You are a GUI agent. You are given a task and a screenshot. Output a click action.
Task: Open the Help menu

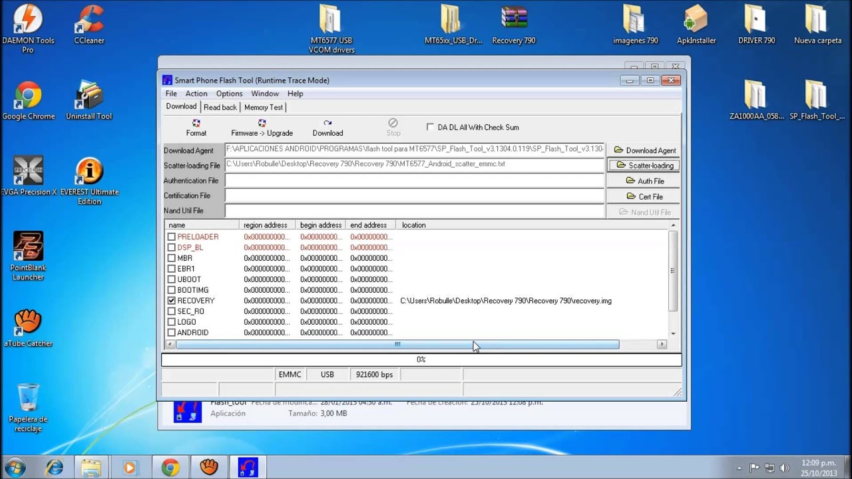[x=295, y=94]
